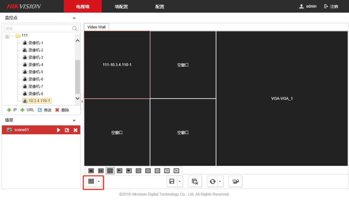The width and height of the screenshot is (349, 200).
Task: Click the refresh cycle arrows icon
Action: pyautogui.click(x=213, y=182)
